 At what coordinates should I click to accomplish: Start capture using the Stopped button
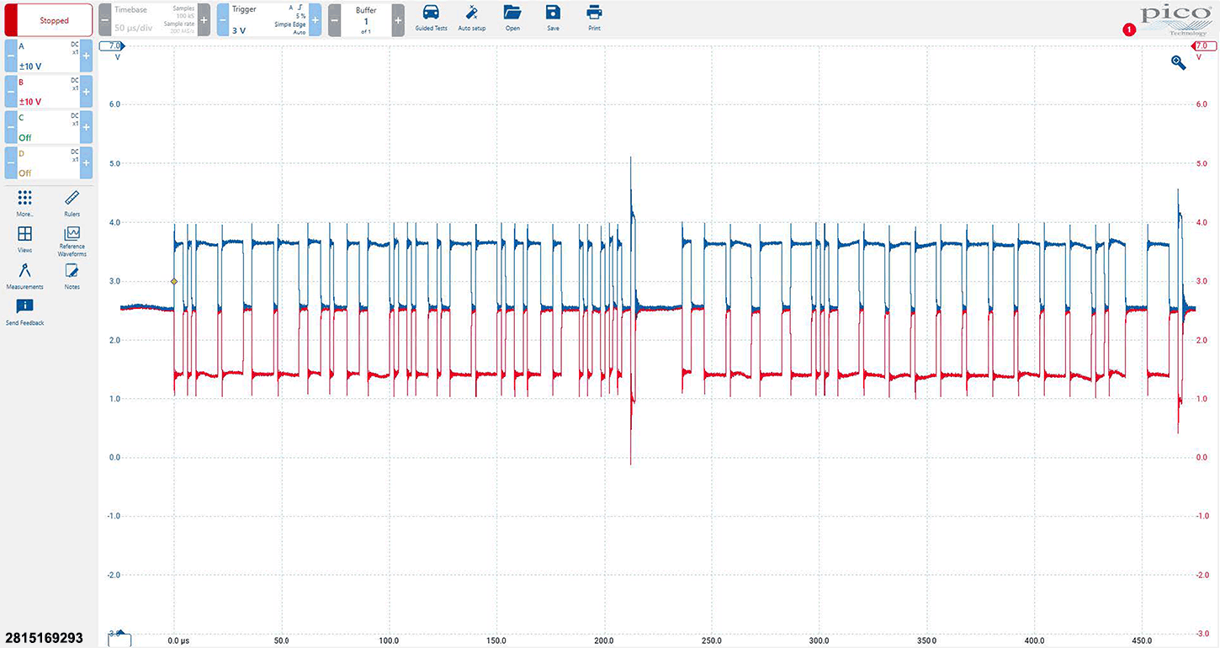(54, 19)
